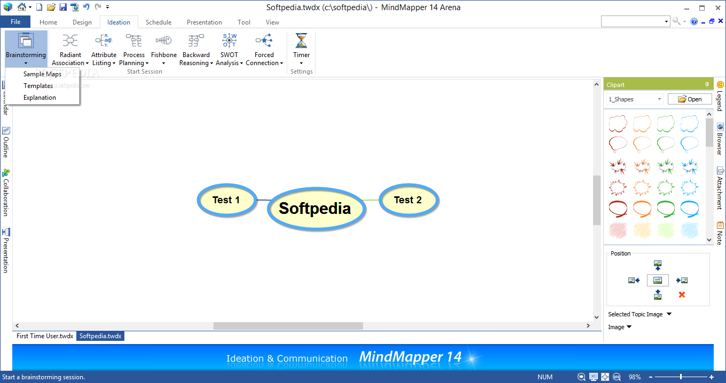Screen dimensions: 726x383
Task: Redo the last action
Action: pyautogui.click(x=98, y=7)
